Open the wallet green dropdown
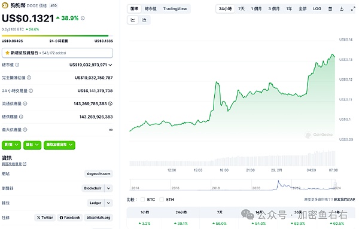 [x=32, y=145]
